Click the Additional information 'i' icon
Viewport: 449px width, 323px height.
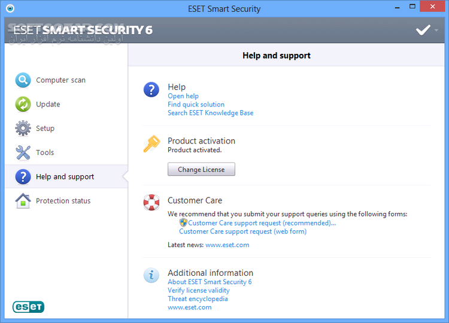point(151,275)
